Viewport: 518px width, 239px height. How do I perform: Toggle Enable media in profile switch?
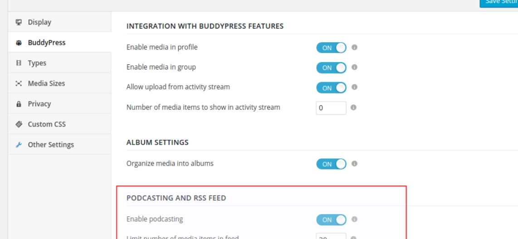[331, 48]
